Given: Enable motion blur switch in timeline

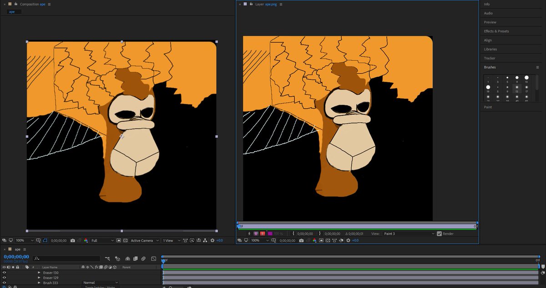Looking at the screenshot, I should click(x=143, y=258).
